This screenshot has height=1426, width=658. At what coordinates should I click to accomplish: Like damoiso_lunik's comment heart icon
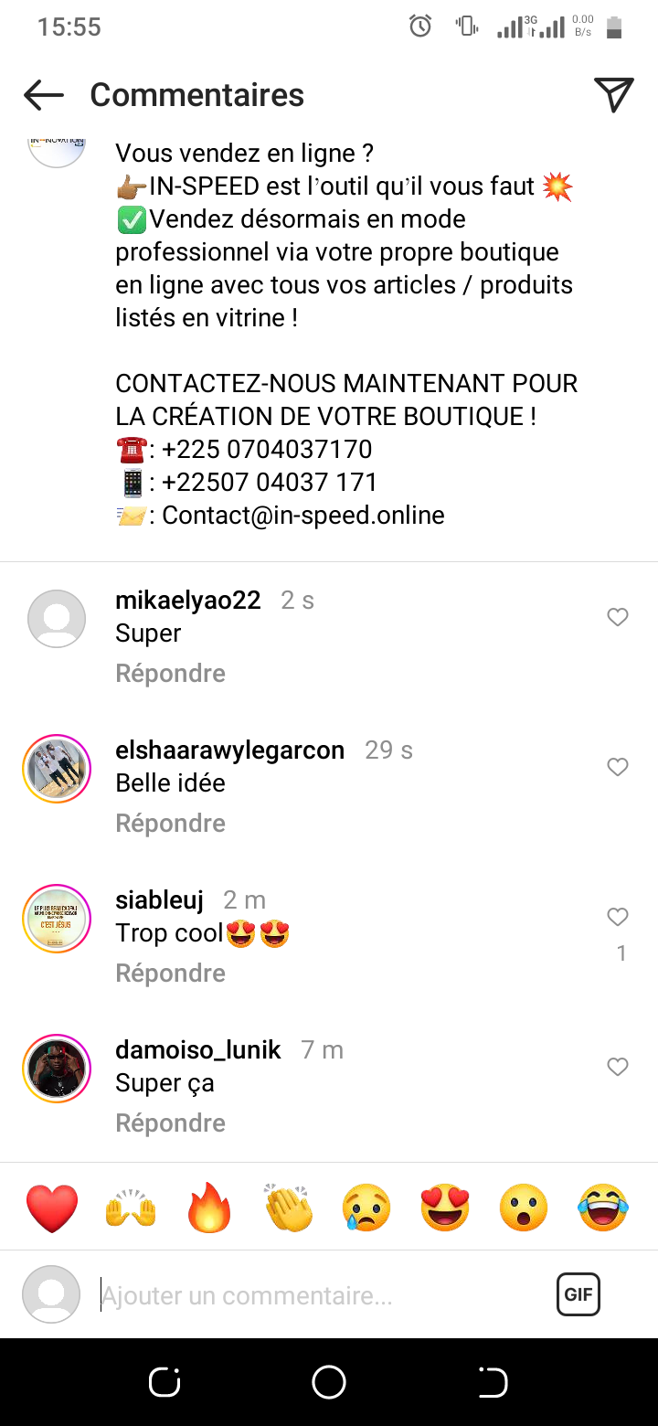point(618,1067)
